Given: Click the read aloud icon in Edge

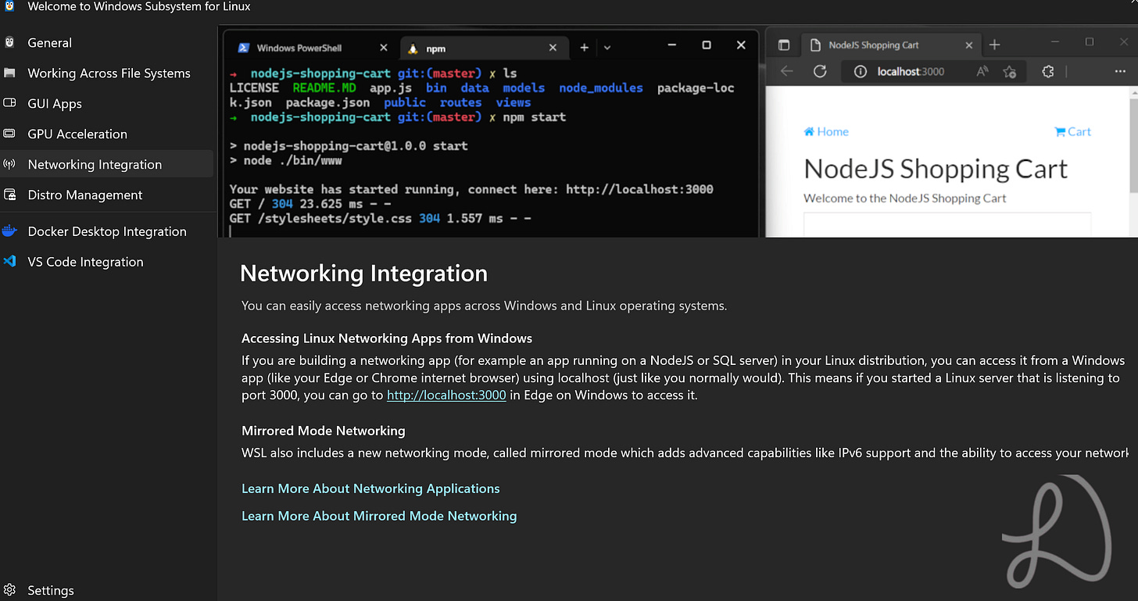Looking at the screenshot, I should pos(982,71).
